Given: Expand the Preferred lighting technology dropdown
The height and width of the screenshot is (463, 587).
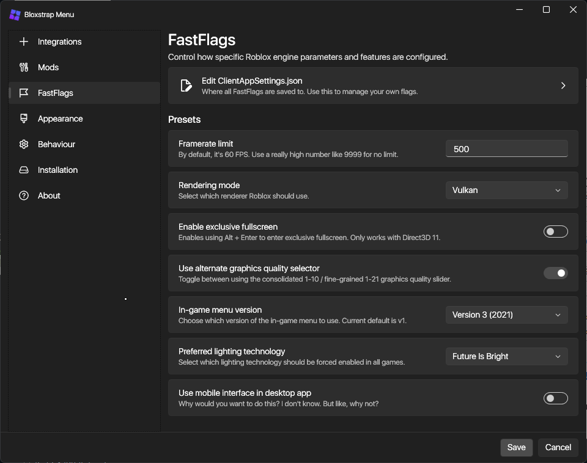Looking at the screenshot, I should coord(506,356).
